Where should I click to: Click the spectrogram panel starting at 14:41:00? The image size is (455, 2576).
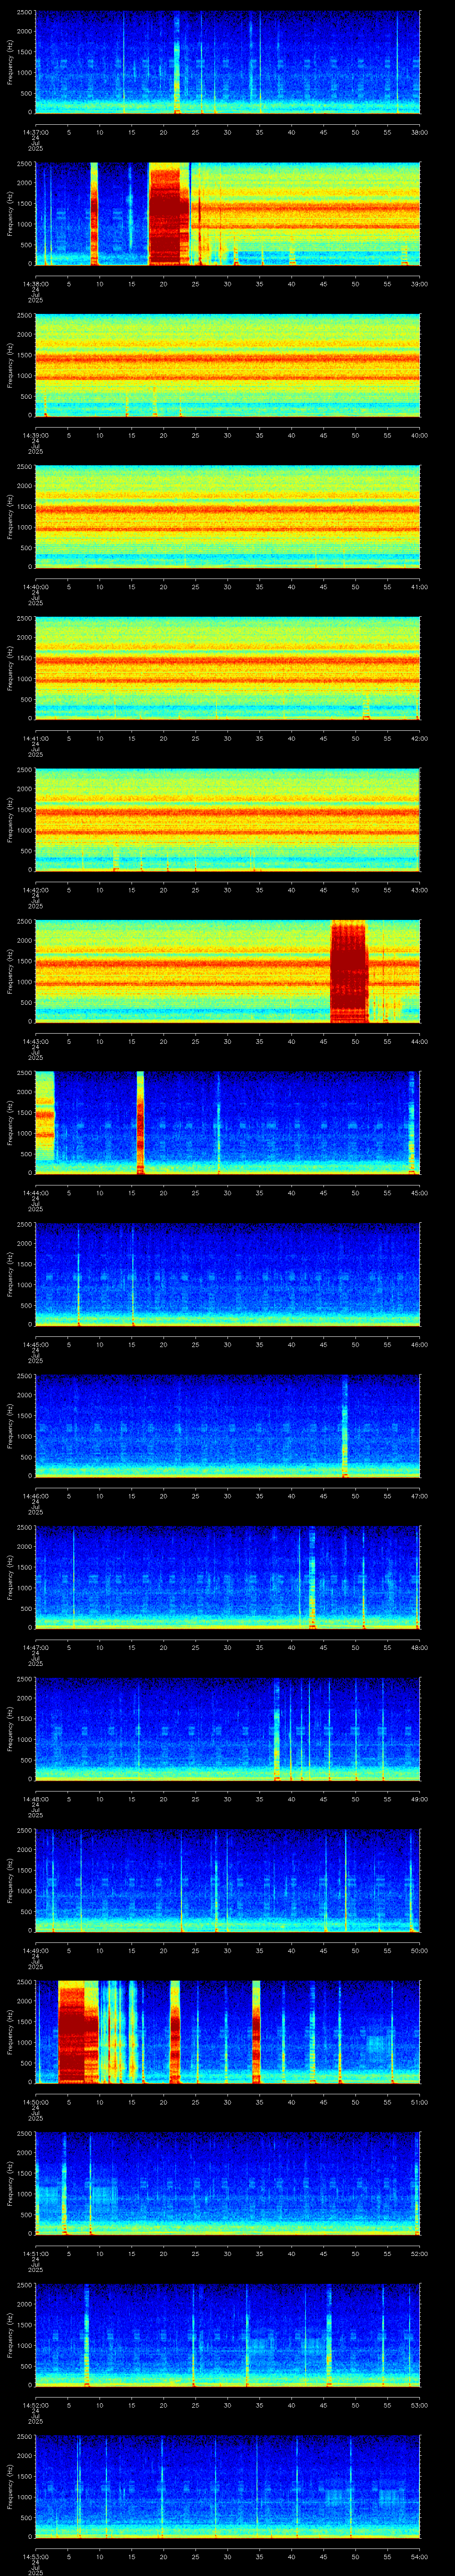(x=228, y=668)
